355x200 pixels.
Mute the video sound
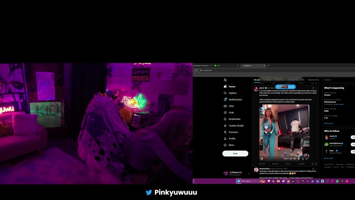tap(295, 159)
